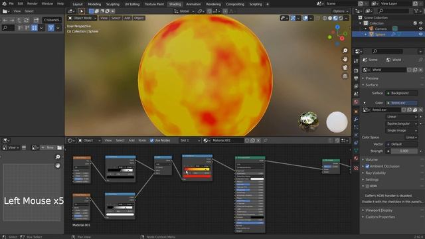Switch to material preview shading
The width and height of the screenshot is (425, 239).
click(x=335, y=18)
